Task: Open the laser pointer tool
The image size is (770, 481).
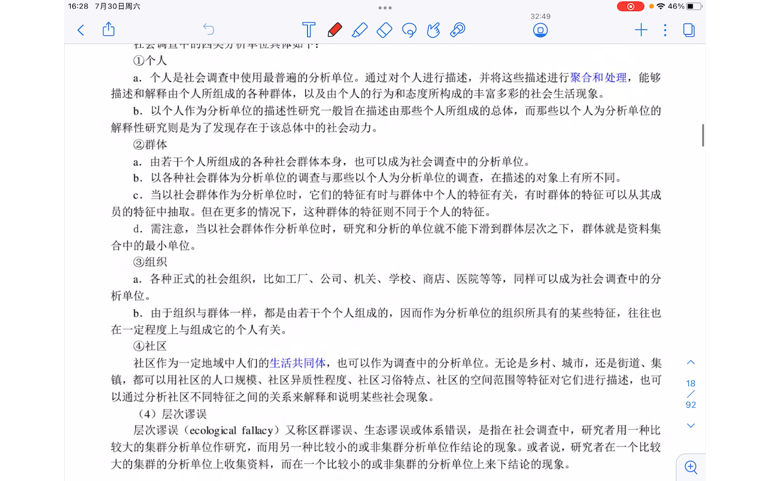Action: pos(457,30)
